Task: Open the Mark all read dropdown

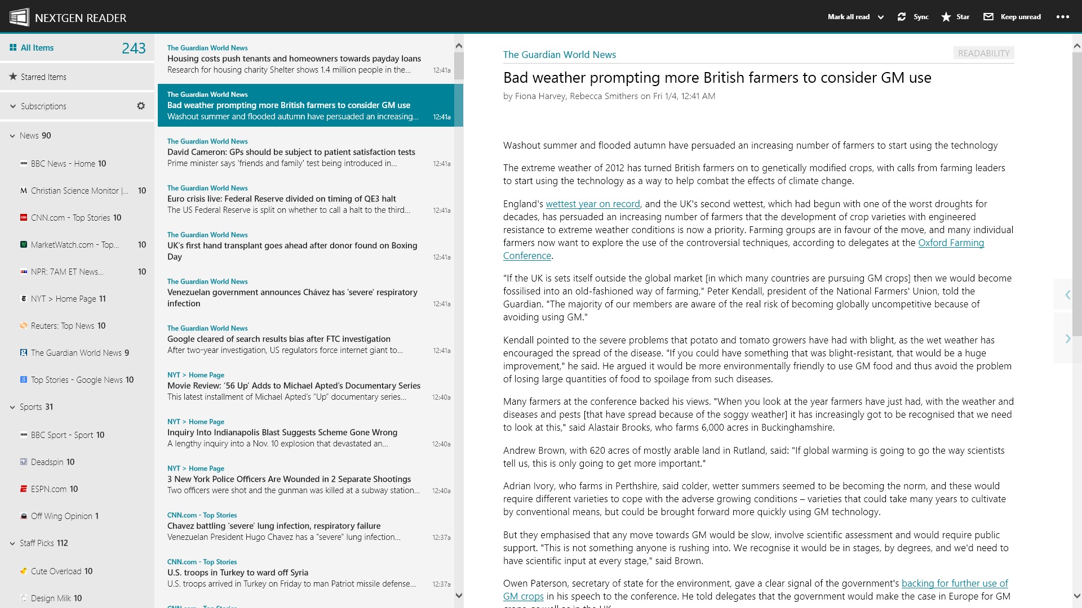Action: tap(880, 17)
